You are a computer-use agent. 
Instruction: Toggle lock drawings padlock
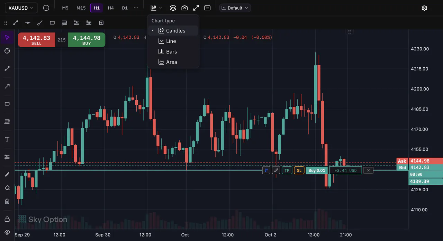7,219
